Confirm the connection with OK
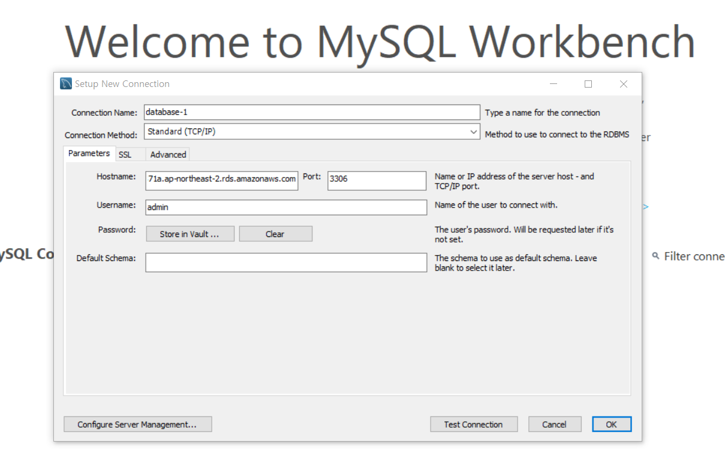725x468 pixels. click(x=612, y=424)
